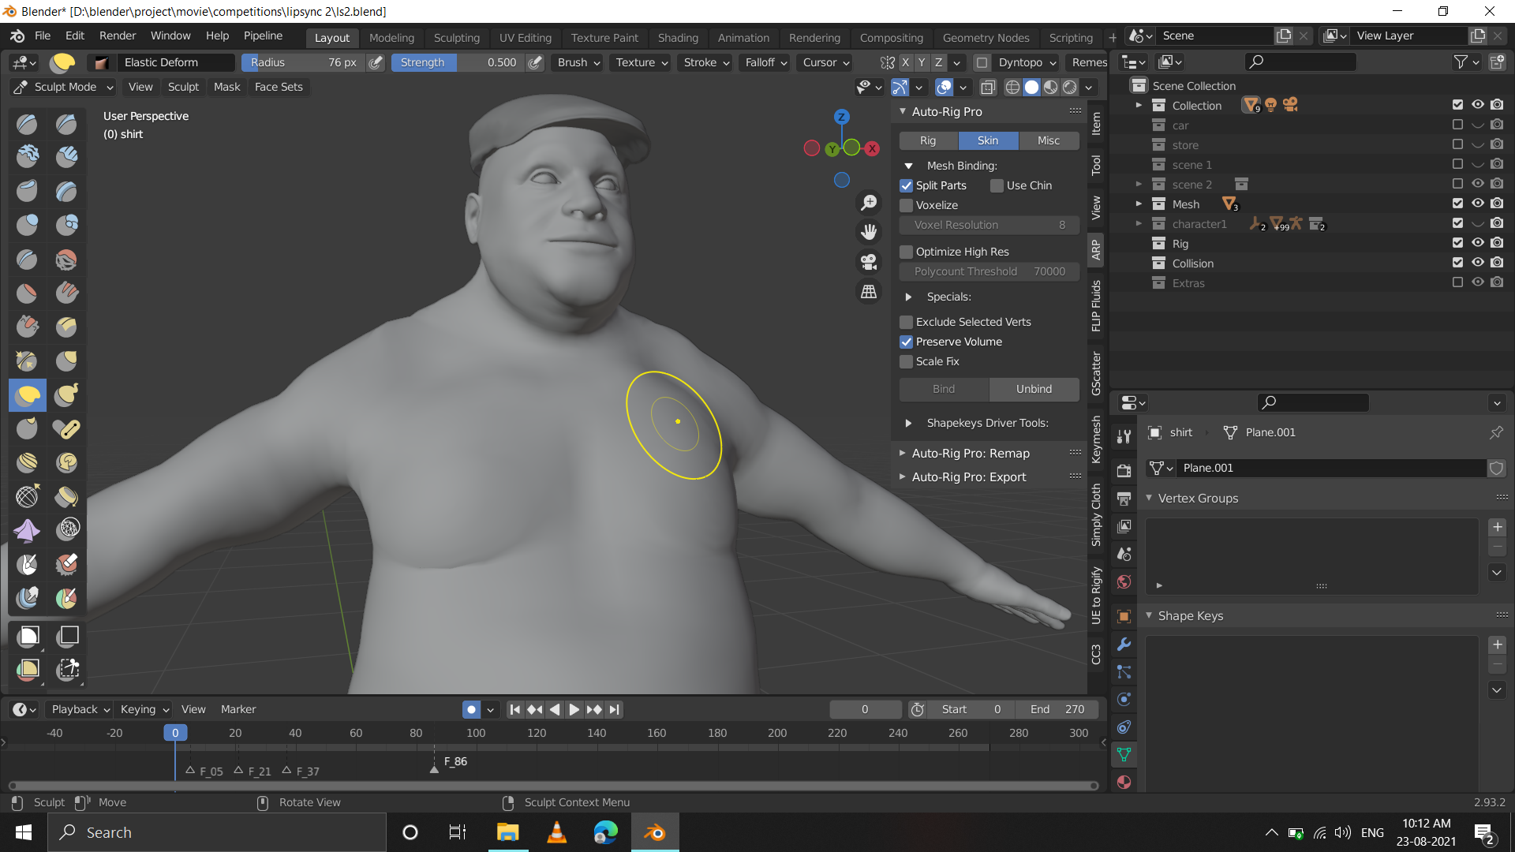This screenshot has height=852, width=1515.
Task: Launch Blender from the Windows taskbar
Action: [x=655, y=832]
